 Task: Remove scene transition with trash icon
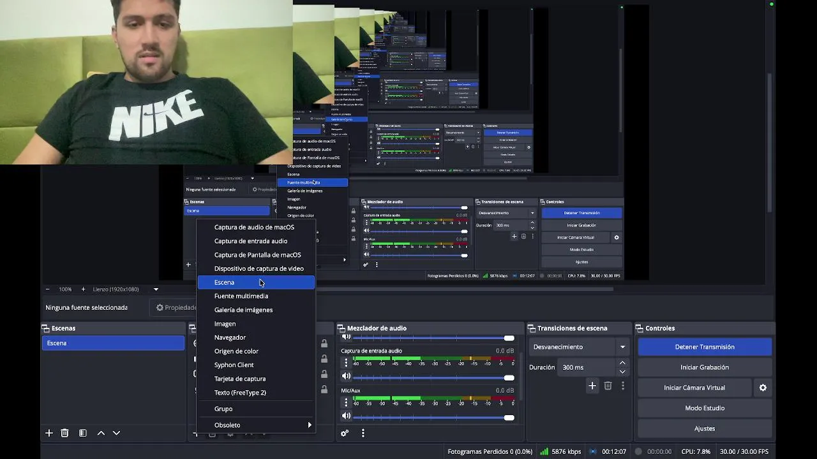tap(608, 386)
